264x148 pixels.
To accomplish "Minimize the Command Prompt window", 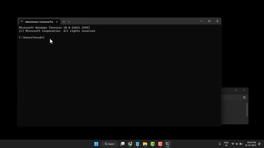I will click(201, 21).
